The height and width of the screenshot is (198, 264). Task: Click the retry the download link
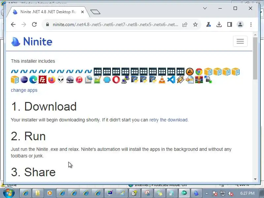[x=168, y=120]
